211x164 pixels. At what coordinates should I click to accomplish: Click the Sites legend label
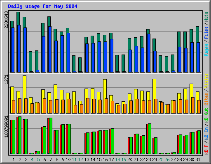click(x=206, y=99)
